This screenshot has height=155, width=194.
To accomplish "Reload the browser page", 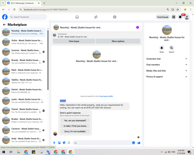I will (14, 9).
